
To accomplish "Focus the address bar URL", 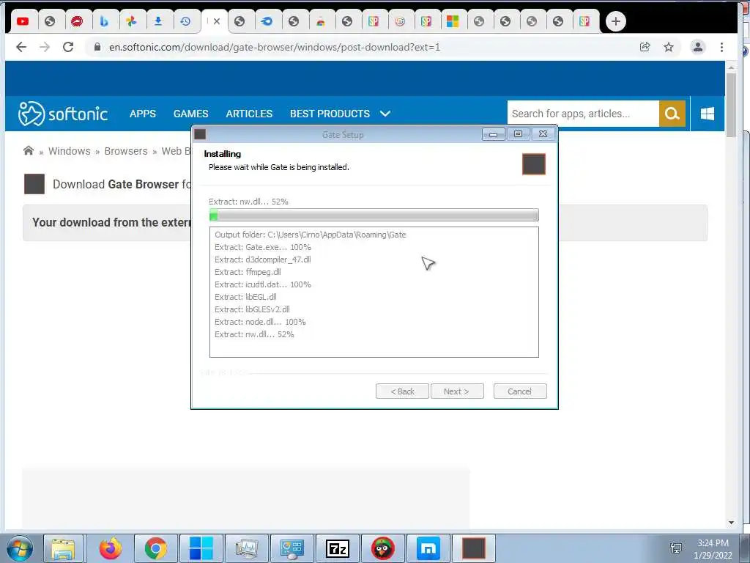I will (x=274, y=47).
